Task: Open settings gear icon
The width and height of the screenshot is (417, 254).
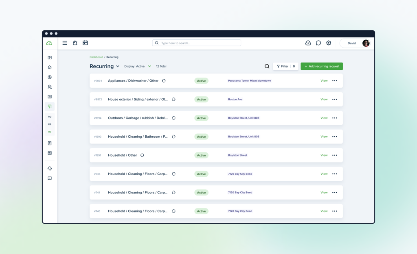Action: click(329, 43)
